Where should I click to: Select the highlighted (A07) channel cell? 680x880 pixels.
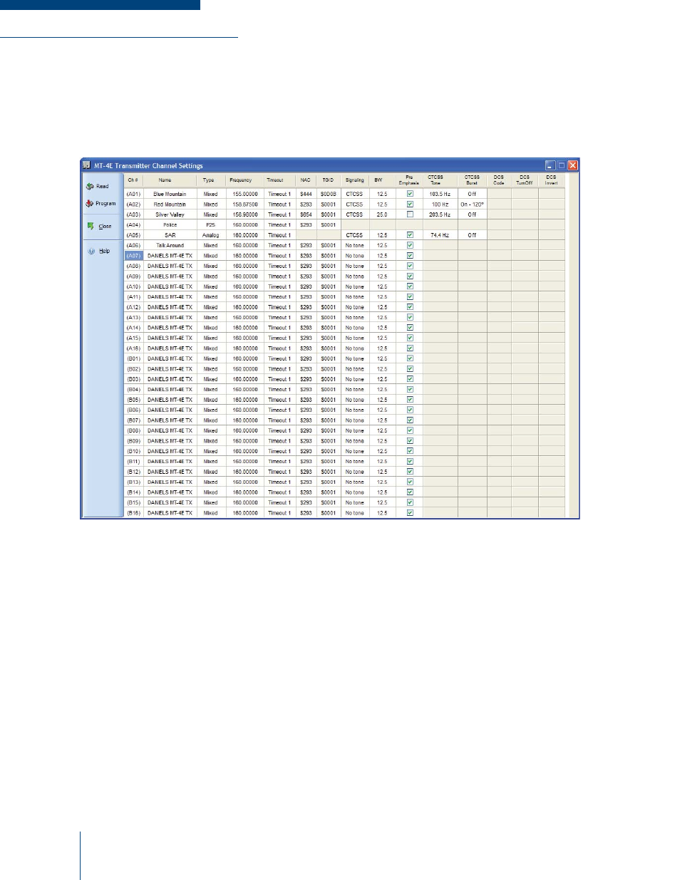[x=133, y=255]
